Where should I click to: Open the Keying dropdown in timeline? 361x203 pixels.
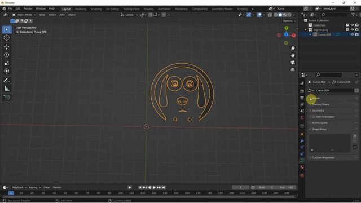[34, 188]
